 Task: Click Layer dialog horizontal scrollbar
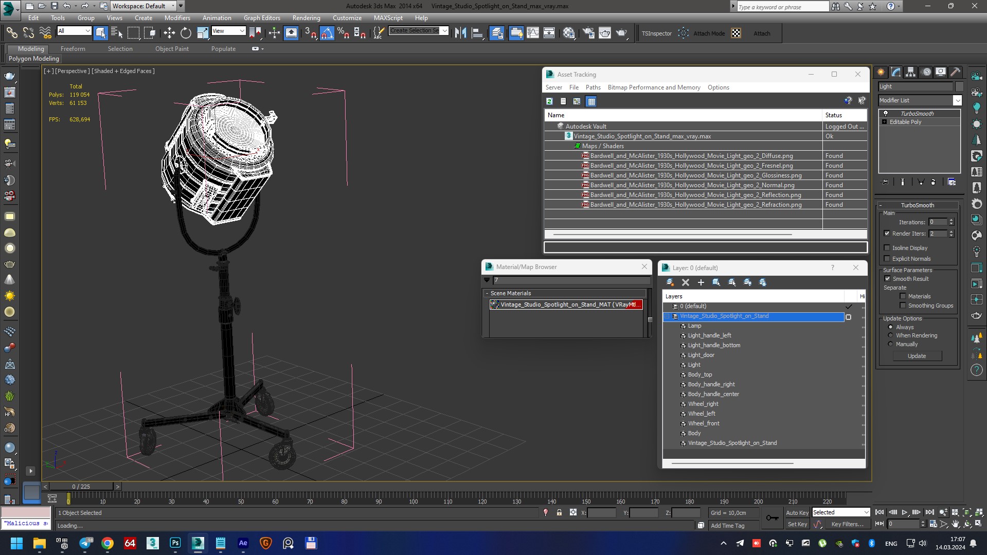tap(732, 463)
